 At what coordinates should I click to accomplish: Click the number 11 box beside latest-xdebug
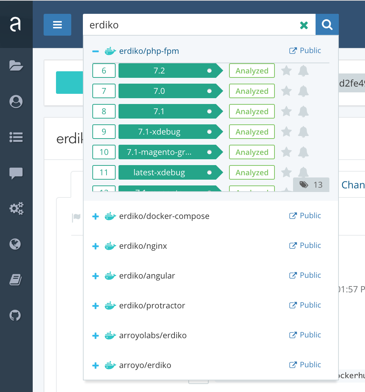(x=104, y=172)
